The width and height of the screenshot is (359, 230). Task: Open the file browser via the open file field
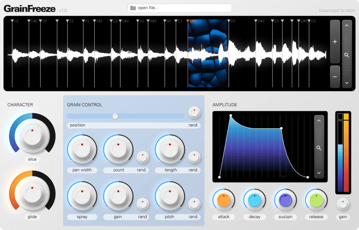point(179,8)
